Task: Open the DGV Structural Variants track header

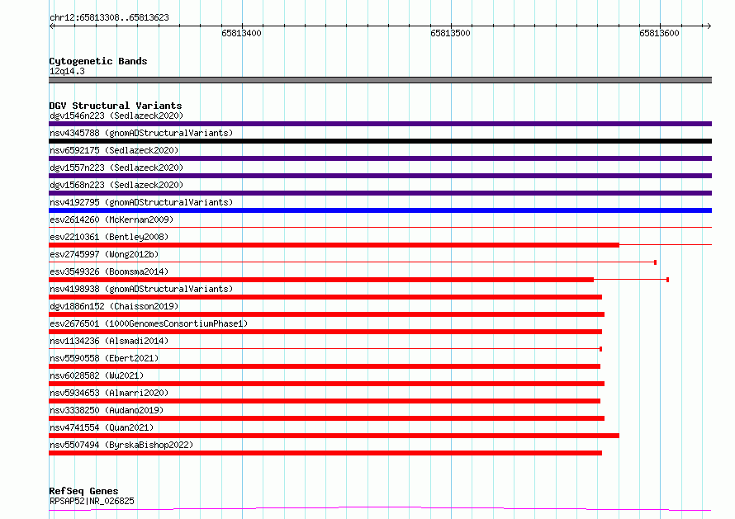Action: click(x=116, y=106)
